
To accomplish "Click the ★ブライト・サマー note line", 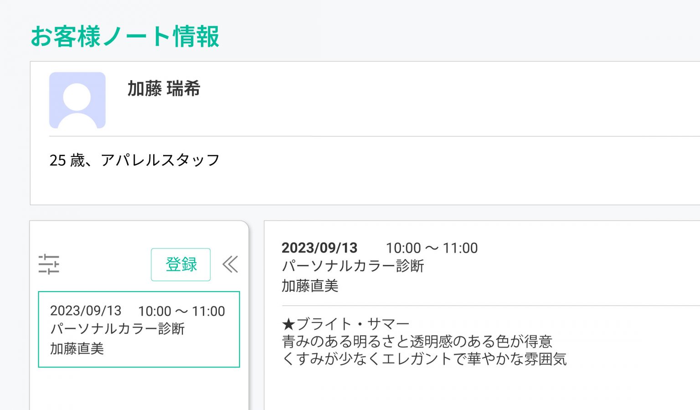I will [346, 324].
